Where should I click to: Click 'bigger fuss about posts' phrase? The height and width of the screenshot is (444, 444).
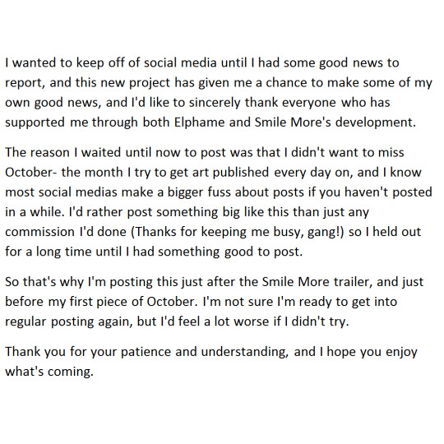[236, 192]
